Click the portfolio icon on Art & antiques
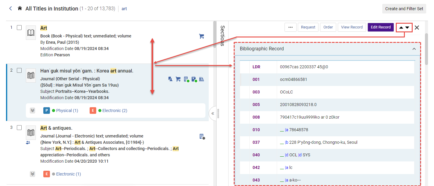The width and height of the screenshot is (434, 186). [x=202, y=137]
